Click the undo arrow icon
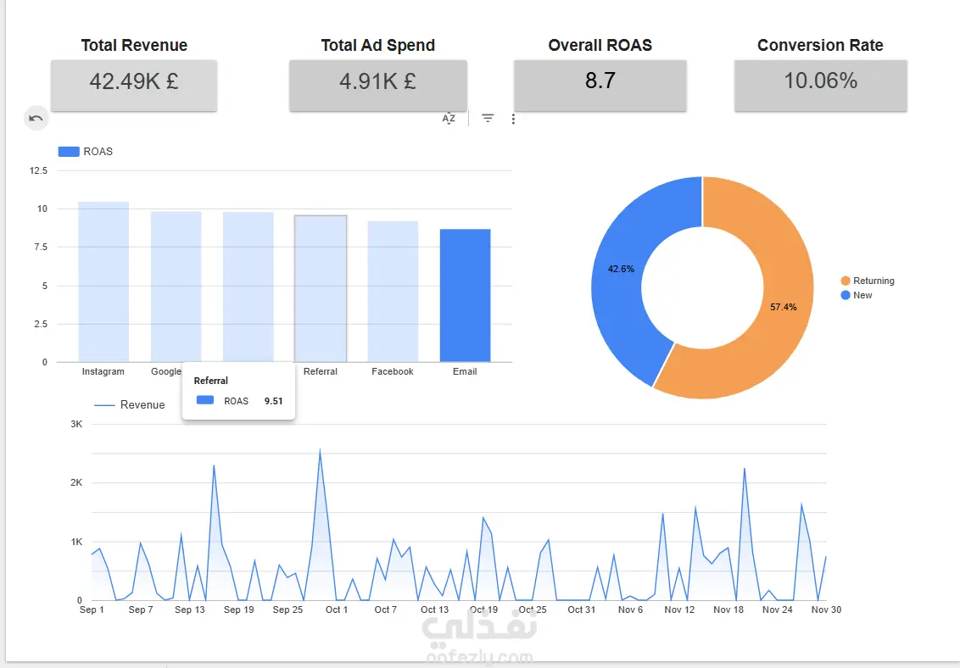The height and width of the screenshot is (668, 960). tap(36, 118)
